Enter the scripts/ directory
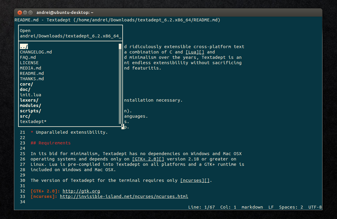 tap(31, 111)
